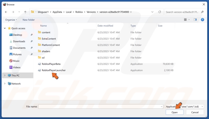Image resolution: width=209 pixels, height=119 pixels.
Task: Sort by the Type column
Action: click(133, 26)
